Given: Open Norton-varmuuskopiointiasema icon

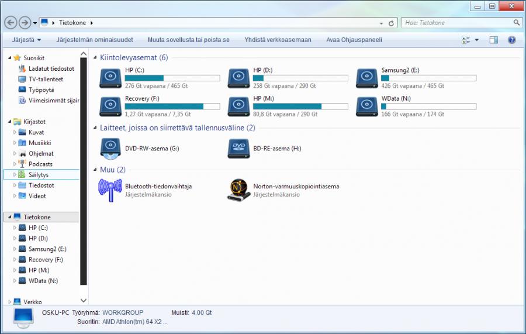Looking at the screenshot, I should pos(238,190).
